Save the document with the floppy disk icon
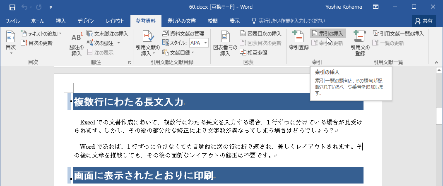This screenshot has width=443, height=186. (x=12, y=7)
